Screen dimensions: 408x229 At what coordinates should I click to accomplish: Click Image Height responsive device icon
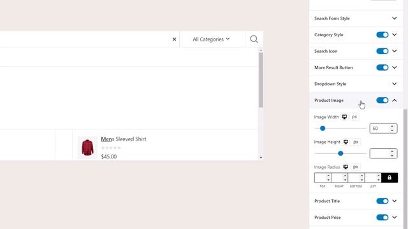tap(346, 142)
